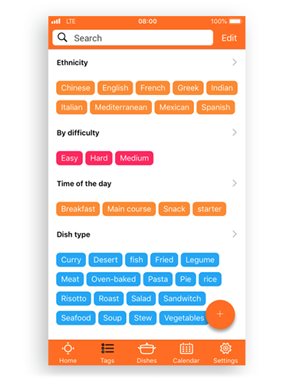Tap the Edit button

229,38
